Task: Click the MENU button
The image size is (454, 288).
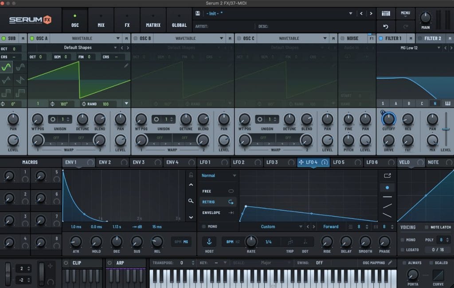Action: tap(405, 14)
